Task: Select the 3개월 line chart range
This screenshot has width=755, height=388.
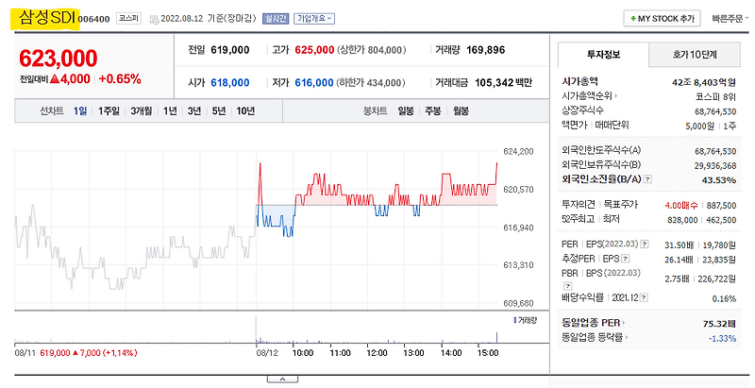Action: (x=141, y=111)
